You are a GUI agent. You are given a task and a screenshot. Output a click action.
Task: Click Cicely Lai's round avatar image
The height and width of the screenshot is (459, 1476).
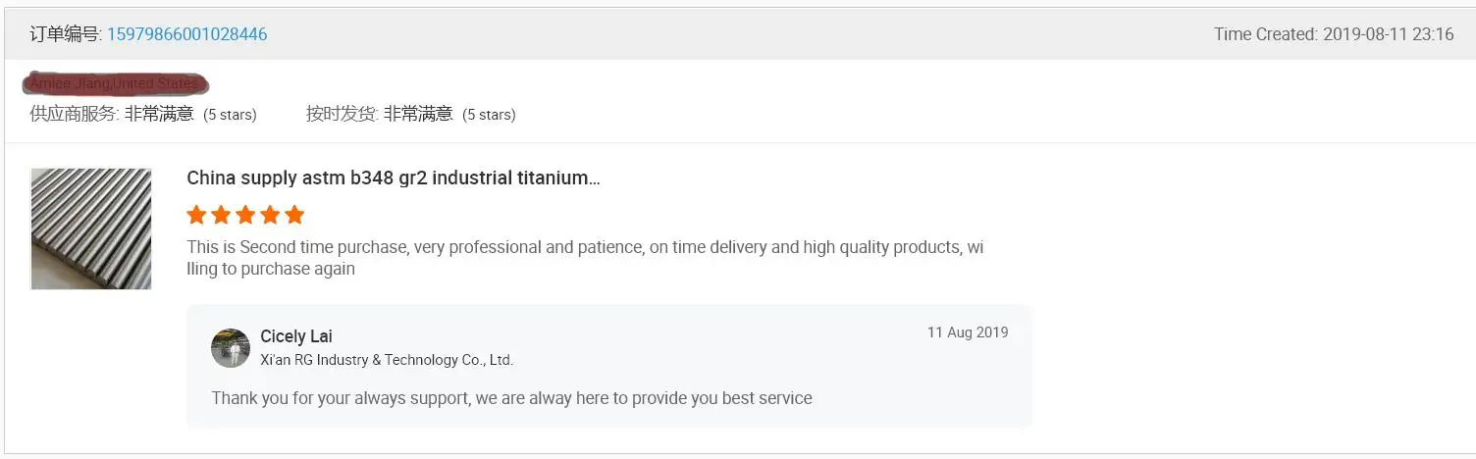[x=231, y=348]
